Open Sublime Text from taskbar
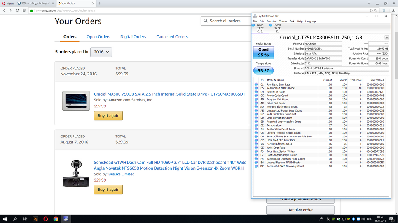Viewport: 398px width, 223px height. point(35,219)
